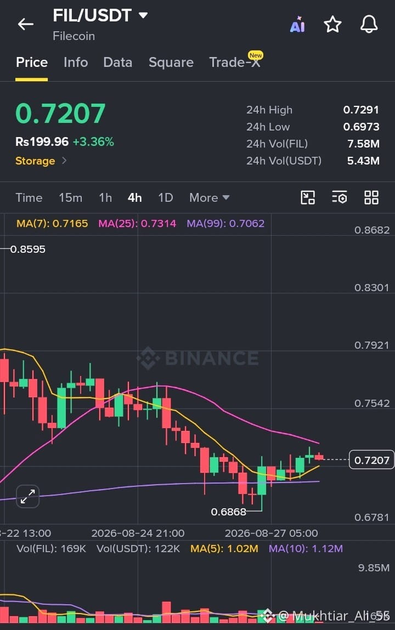
Task: Tap the Vol(FIL): 169K label
Action: (52, 548)
